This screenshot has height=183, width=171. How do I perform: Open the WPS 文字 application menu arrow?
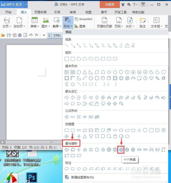26,5
